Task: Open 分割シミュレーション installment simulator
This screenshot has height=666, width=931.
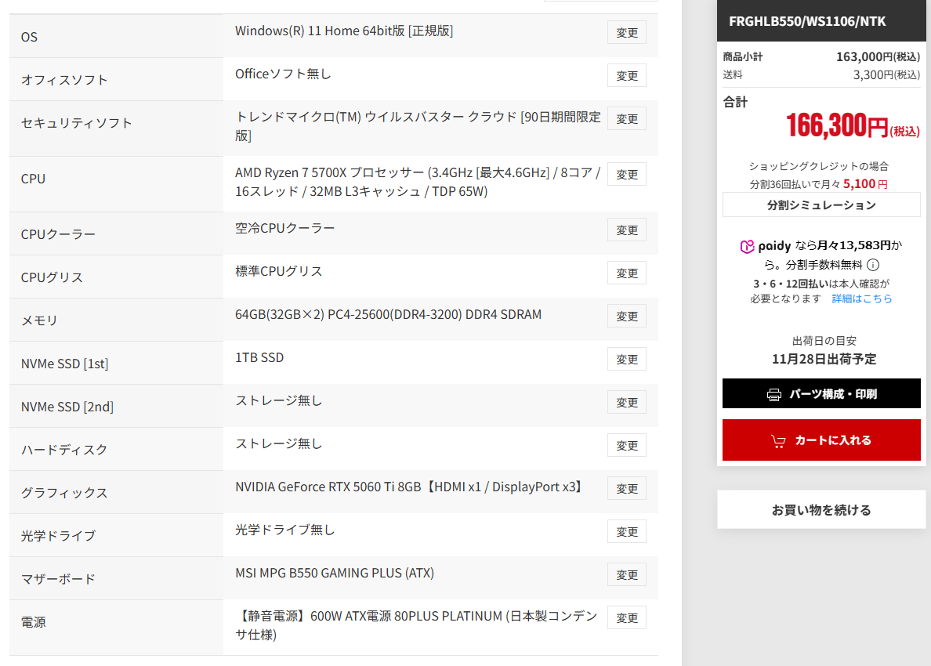Action: pyautogui.click(x=821, y=205)
